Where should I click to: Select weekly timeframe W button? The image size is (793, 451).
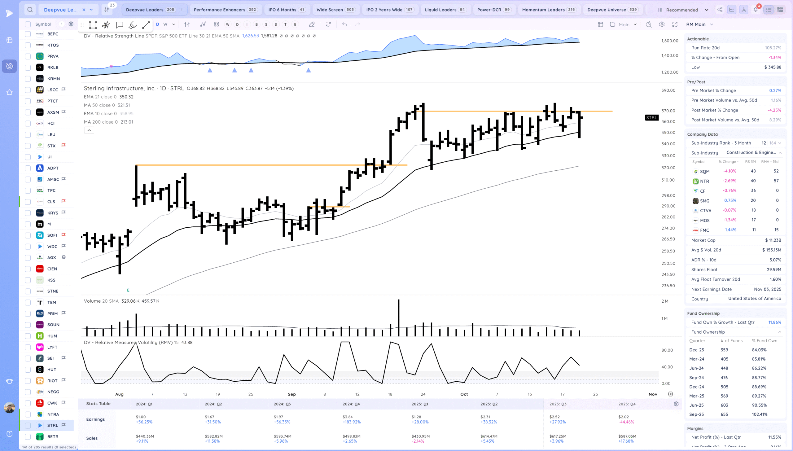pyautogui.click(x=165, y=24)
